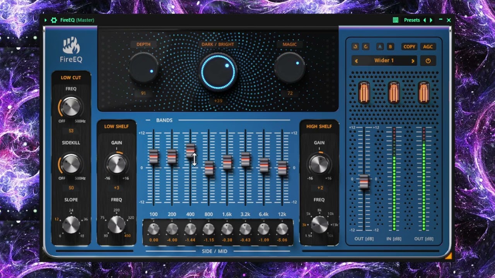Click the High Shelf FREQ knob

[319, 224]
